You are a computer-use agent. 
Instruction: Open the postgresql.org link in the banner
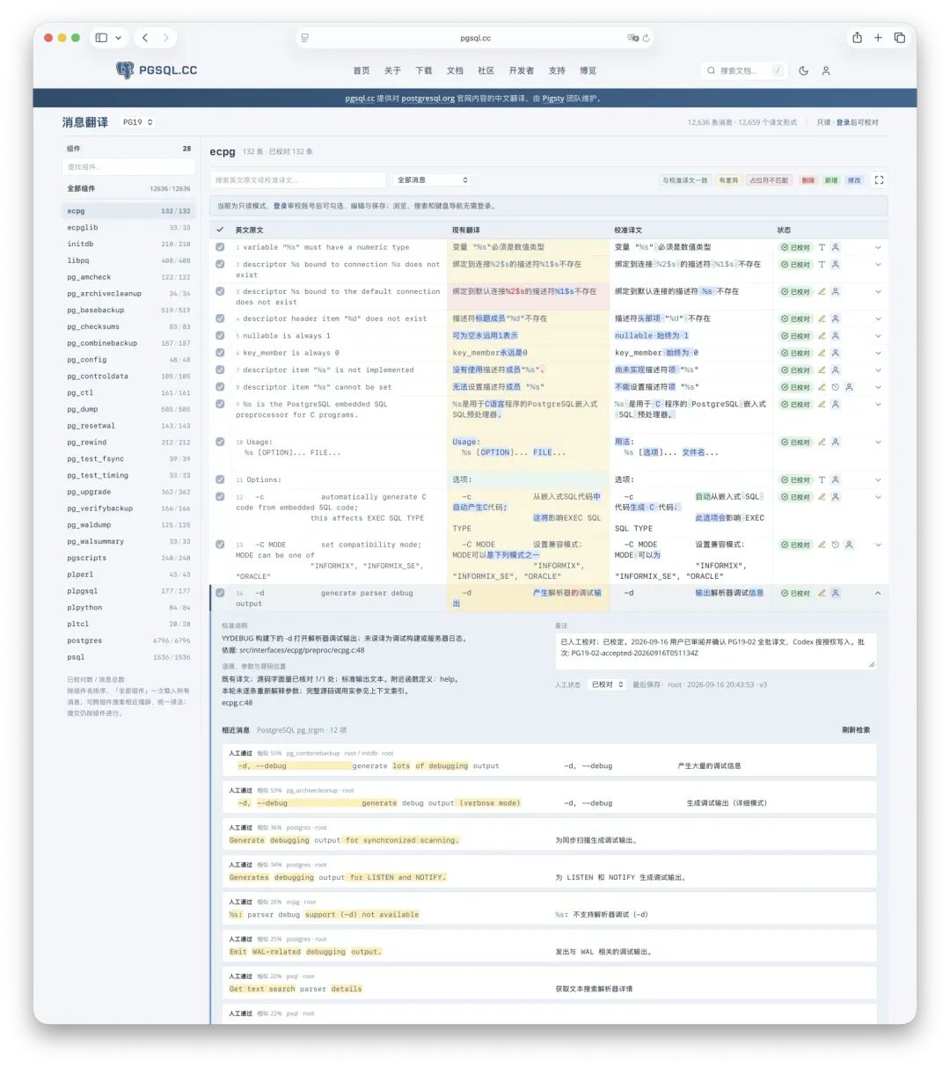pos(427,99)
